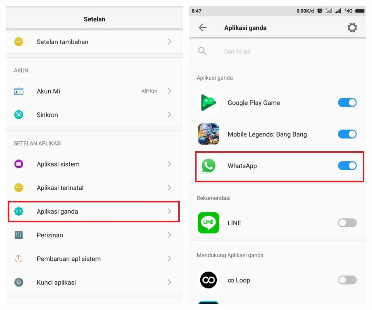Disable WhatsApp dual app toggle
The height and width of the screenshot is (310, 372).
point(347,166)
